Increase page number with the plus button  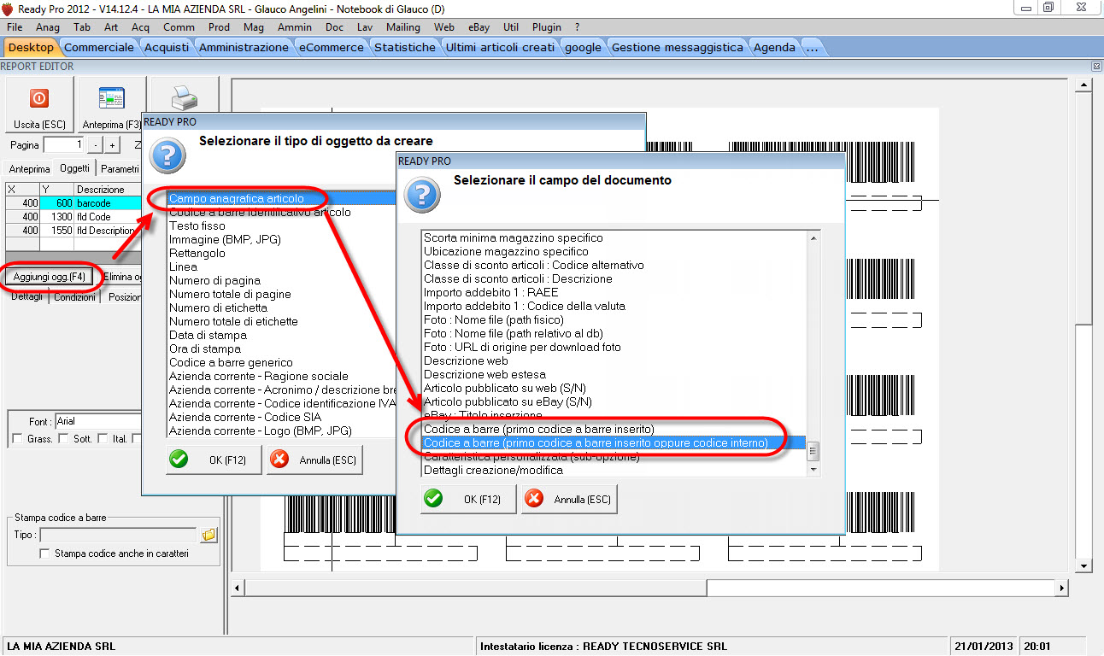112,145
